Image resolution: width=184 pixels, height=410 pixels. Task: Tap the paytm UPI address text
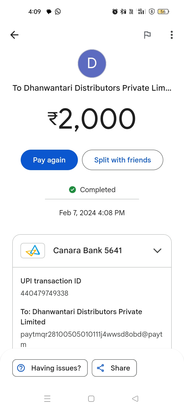[x=91, y=339]
